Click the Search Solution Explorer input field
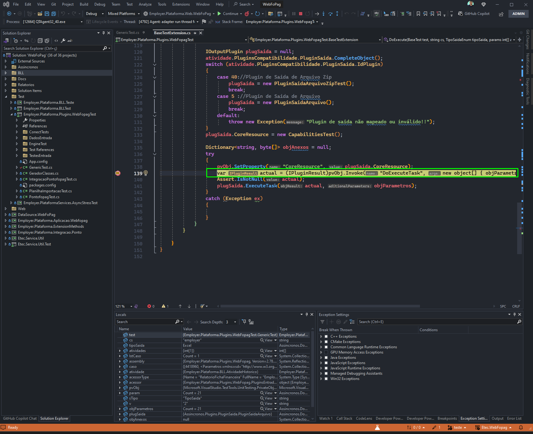 (53, 48)
